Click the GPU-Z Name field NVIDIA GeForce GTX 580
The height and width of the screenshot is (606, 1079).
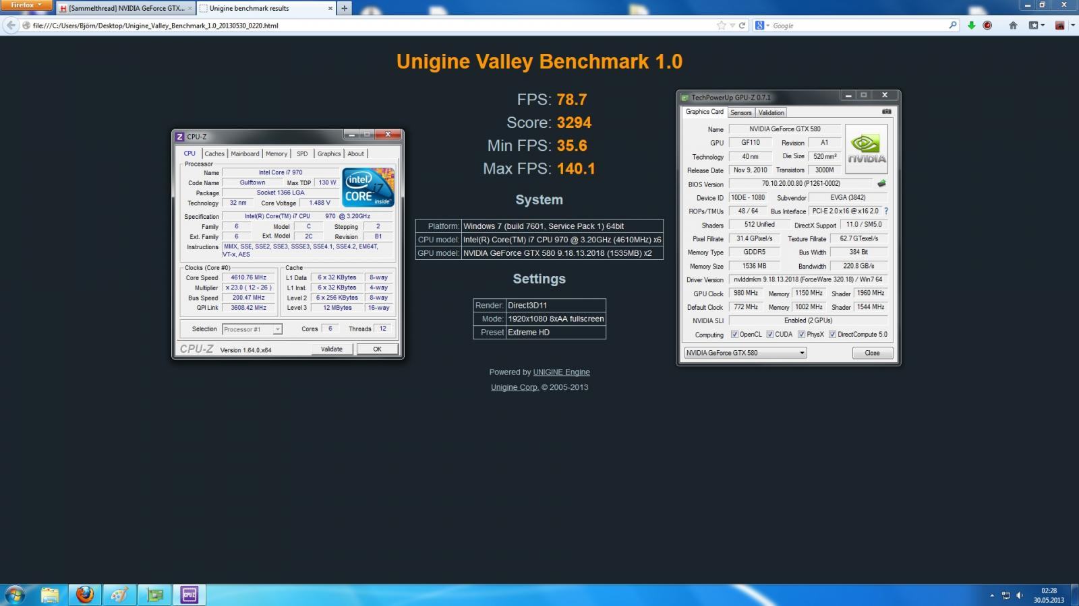(785, 129)
